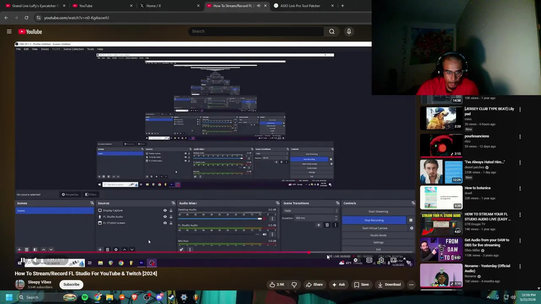Click the Ask button
The height and width of the screenshot is (304, 541).
tap(338, 285)
